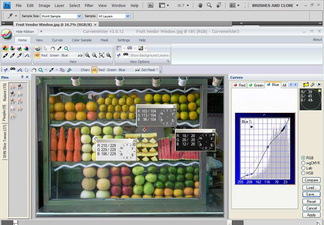Zoom in using the plus magnifier icon
The height and width of the screenshot is (225, 324).
click(87, 55)
